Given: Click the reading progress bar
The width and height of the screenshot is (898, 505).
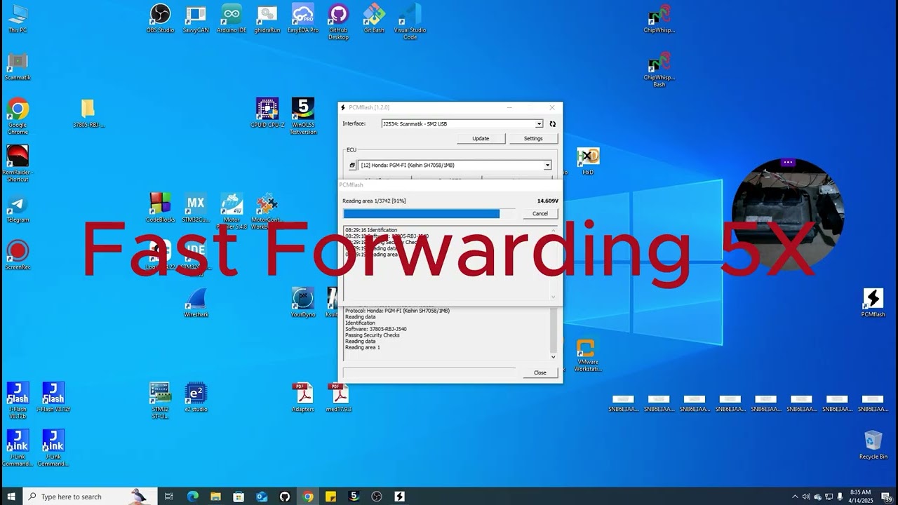Looking at the screenshot, I should 429,213.
